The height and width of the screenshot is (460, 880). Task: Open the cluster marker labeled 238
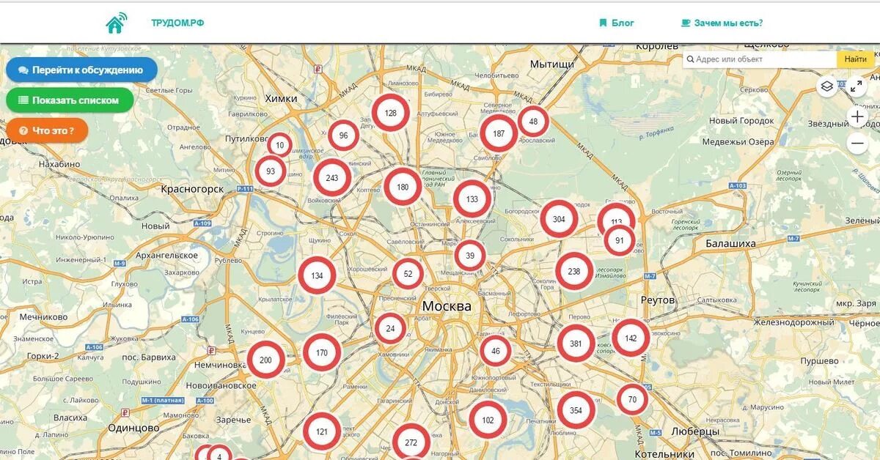(573, 271)
